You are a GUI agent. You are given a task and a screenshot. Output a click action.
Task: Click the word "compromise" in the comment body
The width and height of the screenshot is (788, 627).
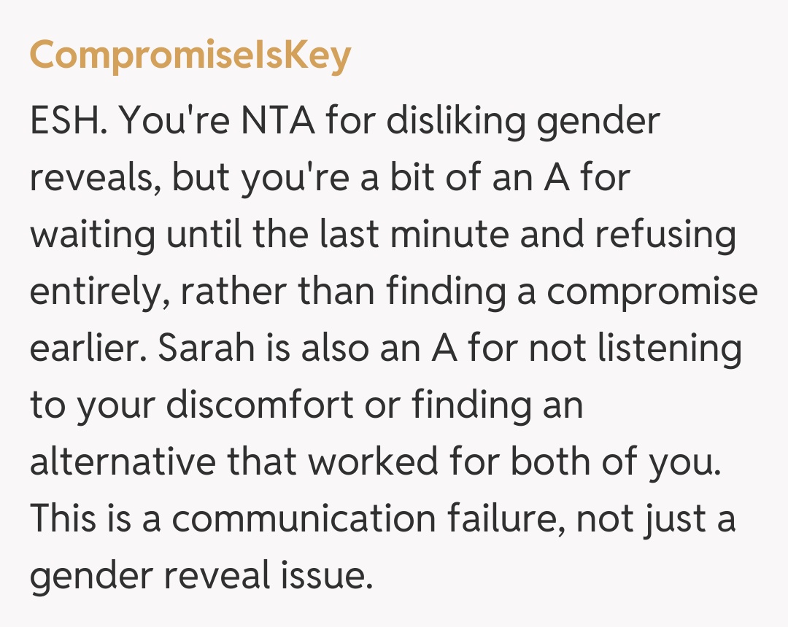[x=652, y=292]
